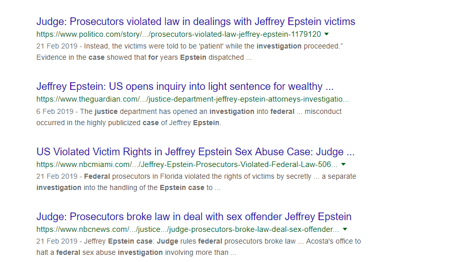Click the snippet beginning 'Instead, the victims were told'
Image resolution: width=464 pixels, height=262 pixels.
pyautogui.click(x=214, y=46)
